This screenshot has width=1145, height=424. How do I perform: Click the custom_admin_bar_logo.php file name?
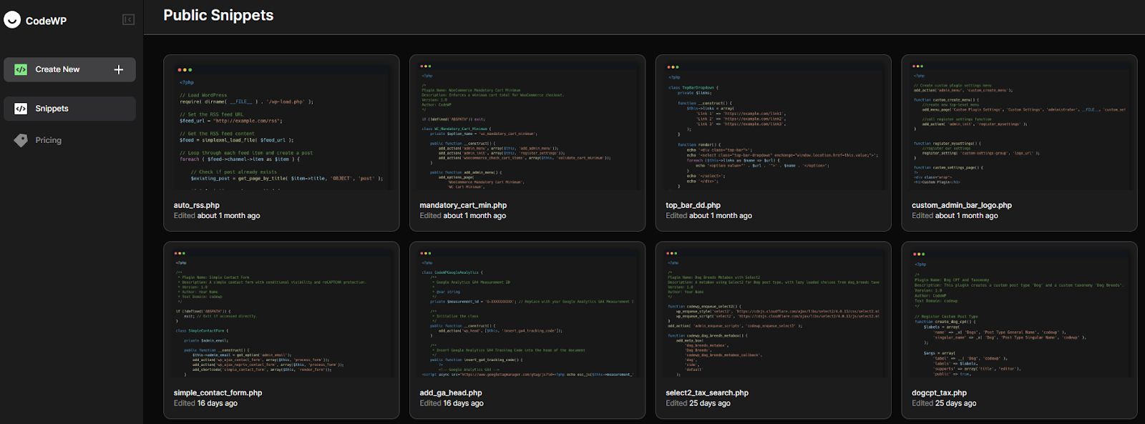[962, 205]
